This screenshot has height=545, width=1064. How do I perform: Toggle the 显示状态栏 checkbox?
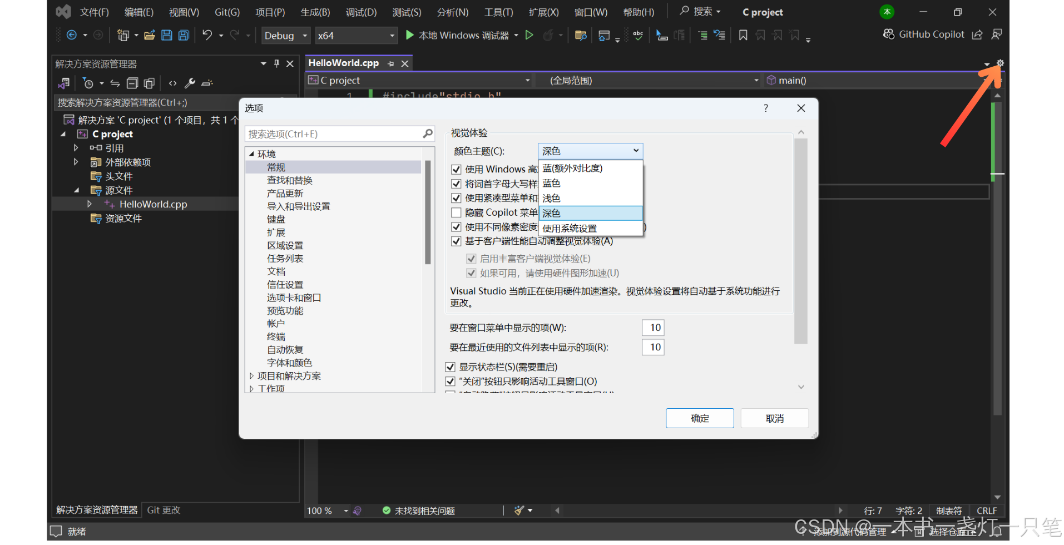(x=450, y=366)
